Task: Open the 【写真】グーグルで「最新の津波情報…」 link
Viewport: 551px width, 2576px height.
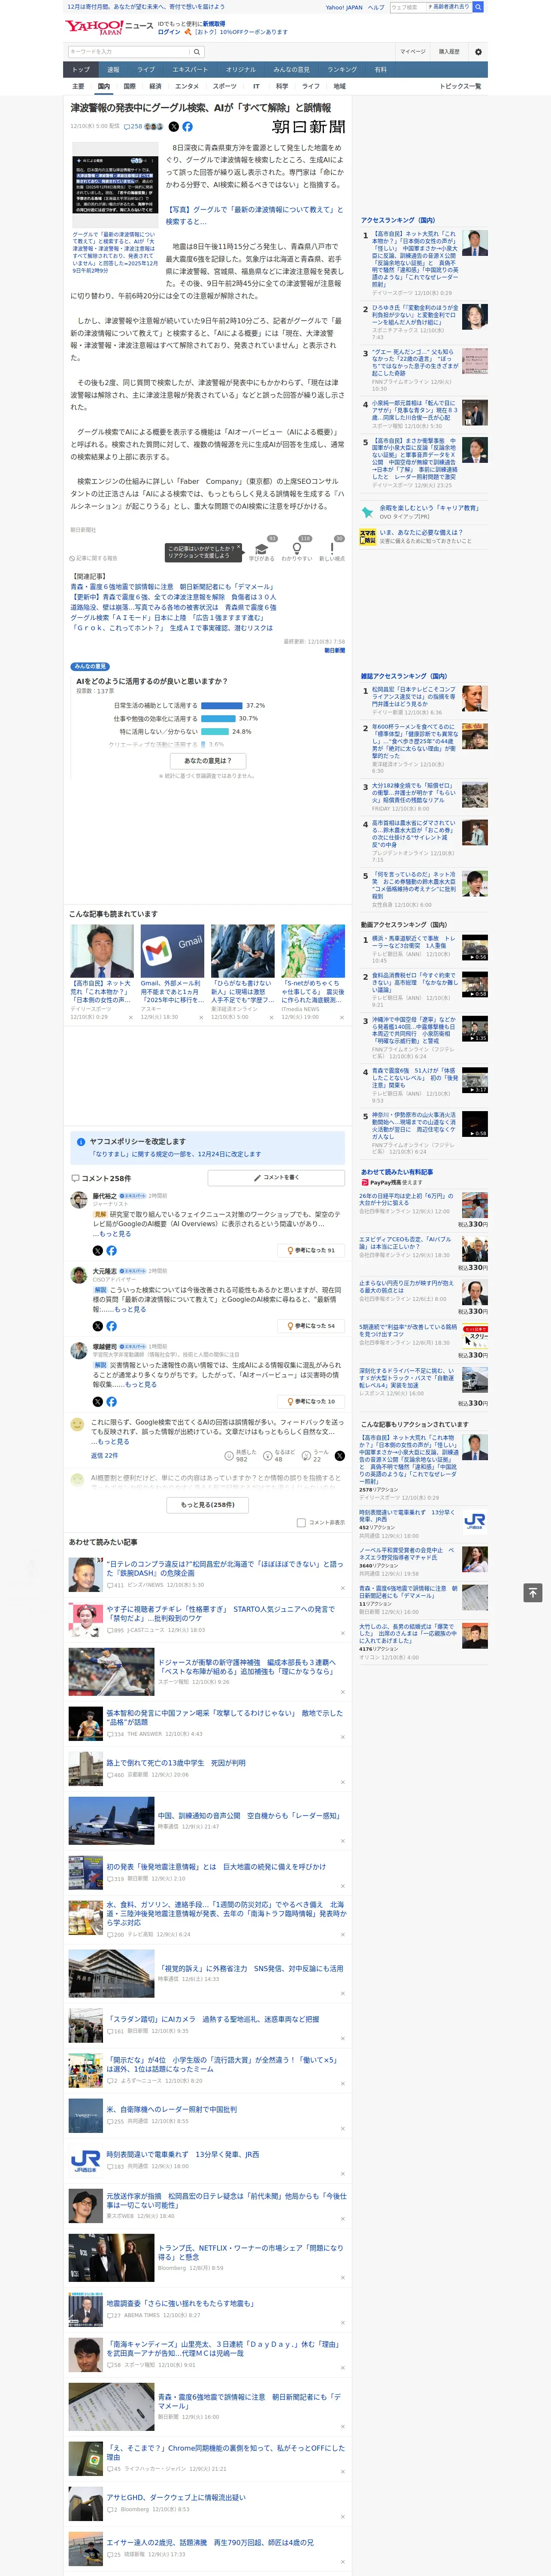Action: click(x=254, y=215)
